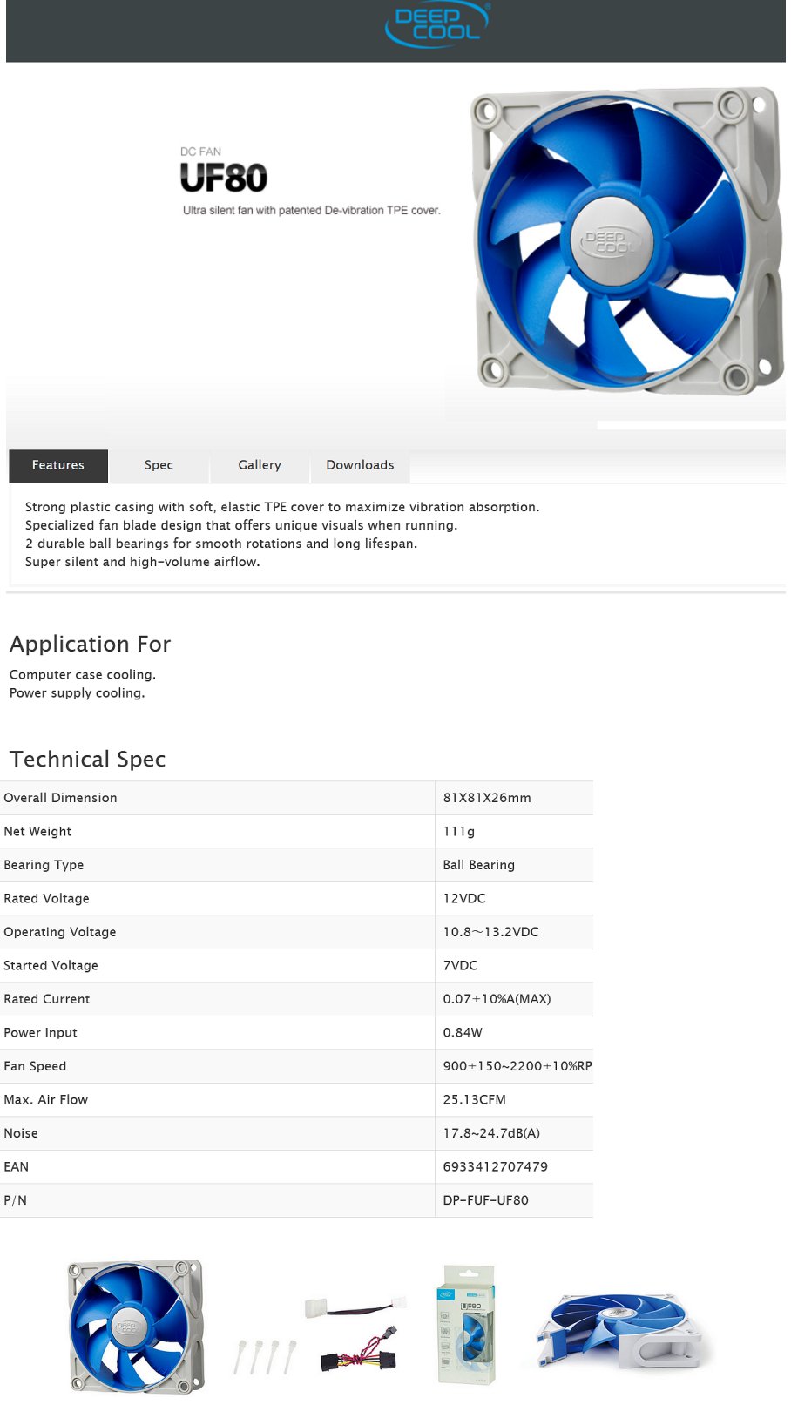Click the 111g weight value

459,832
